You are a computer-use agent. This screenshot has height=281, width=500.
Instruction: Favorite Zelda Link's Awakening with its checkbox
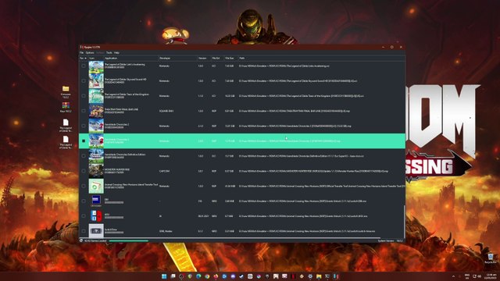point(84,66)
